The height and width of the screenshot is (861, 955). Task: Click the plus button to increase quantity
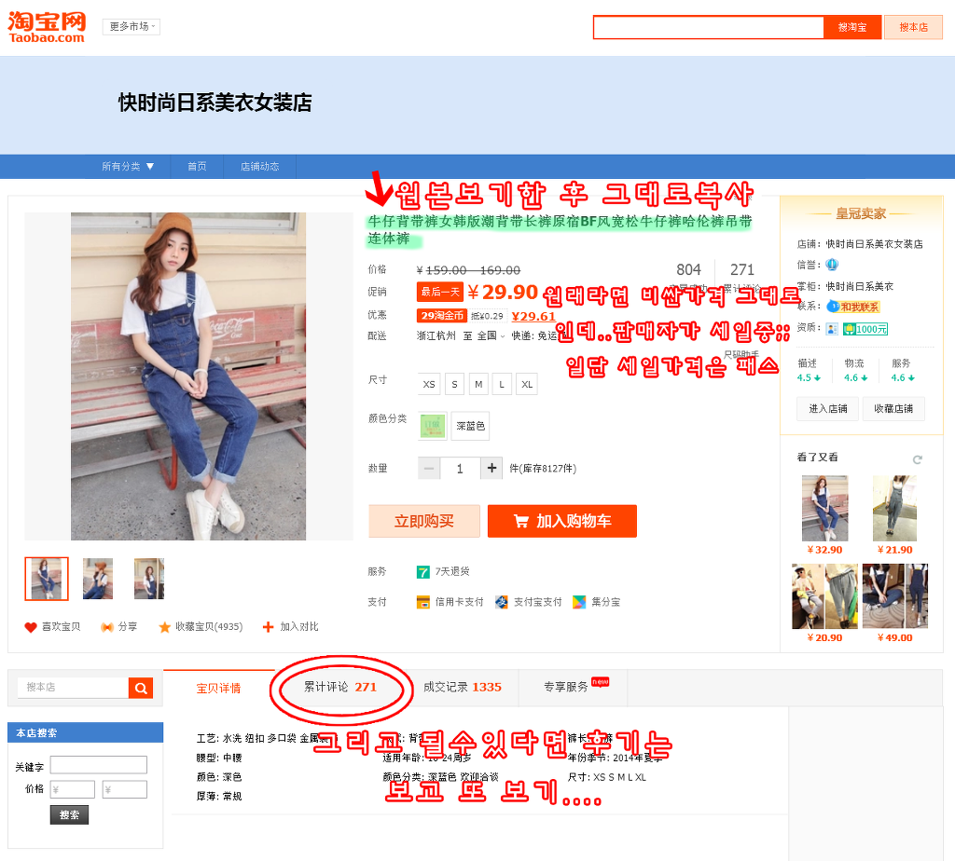(491, 468)
